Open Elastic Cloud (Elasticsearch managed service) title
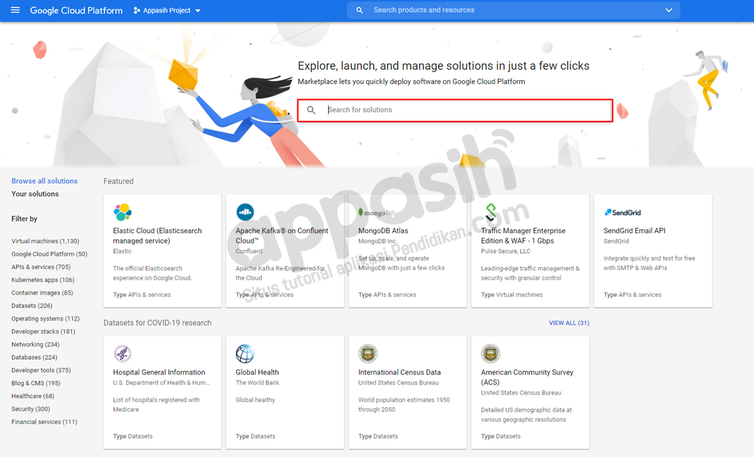 coord(157,236)
